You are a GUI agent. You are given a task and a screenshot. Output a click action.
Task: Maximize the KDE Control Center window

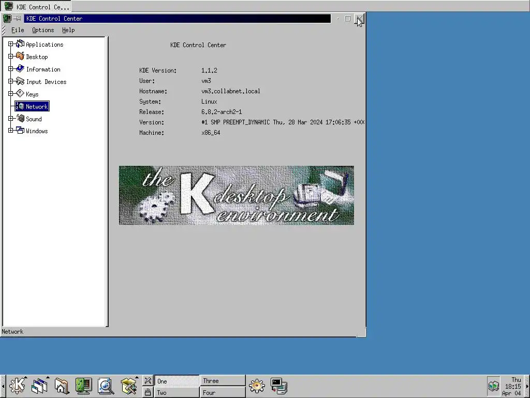pos(347,19)
